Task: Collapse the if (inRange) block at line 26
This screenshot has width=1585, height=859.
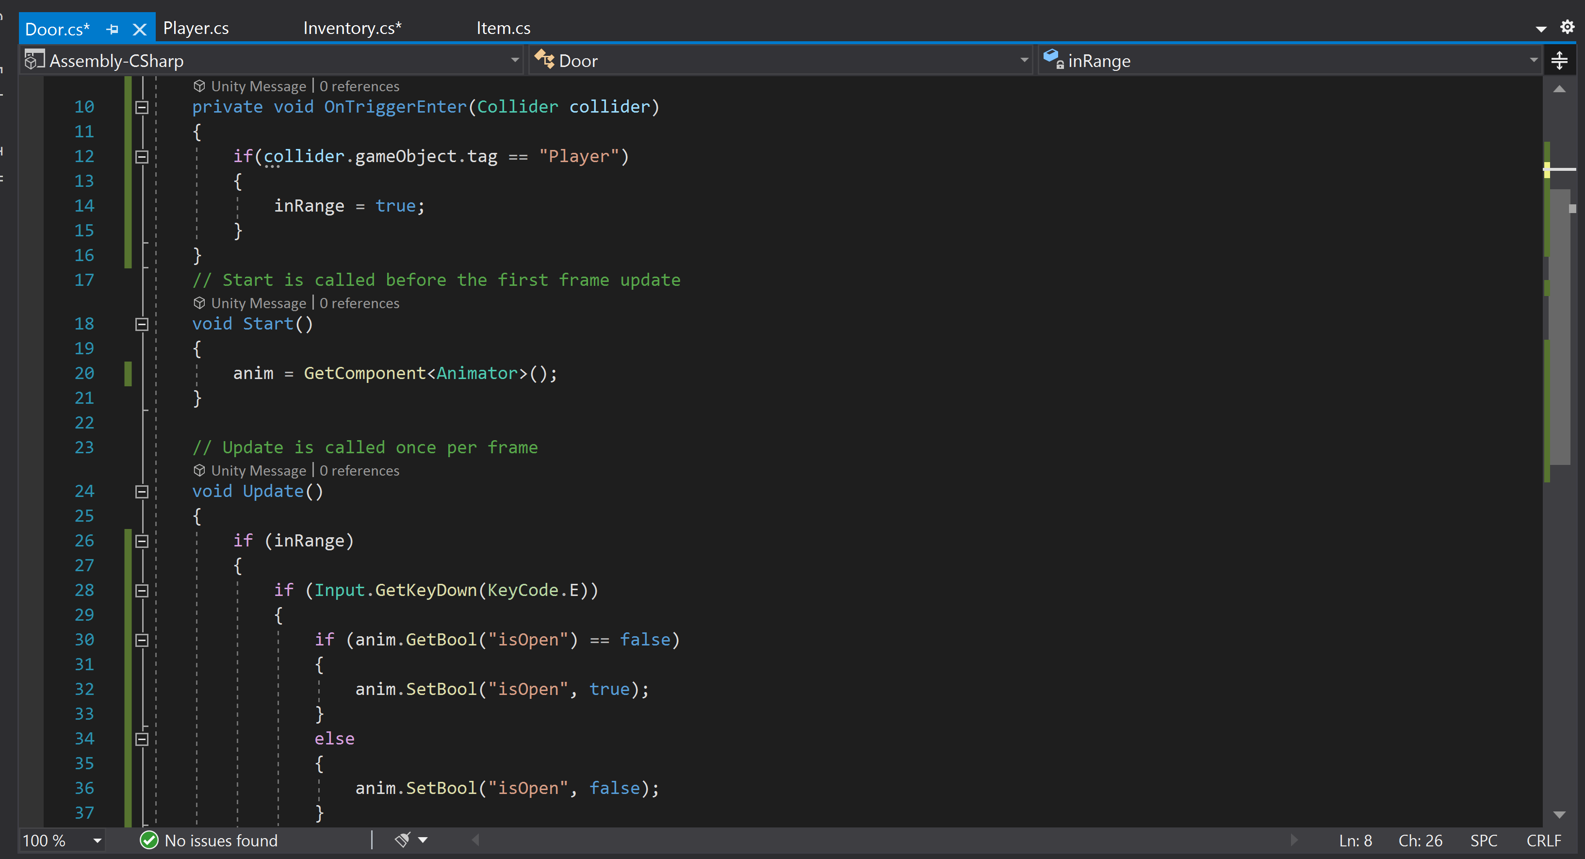Action: 142,541
